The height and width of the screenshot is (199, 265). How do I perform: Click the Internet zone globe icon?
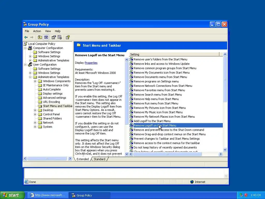pyautogui.click(x=192, y=182)
